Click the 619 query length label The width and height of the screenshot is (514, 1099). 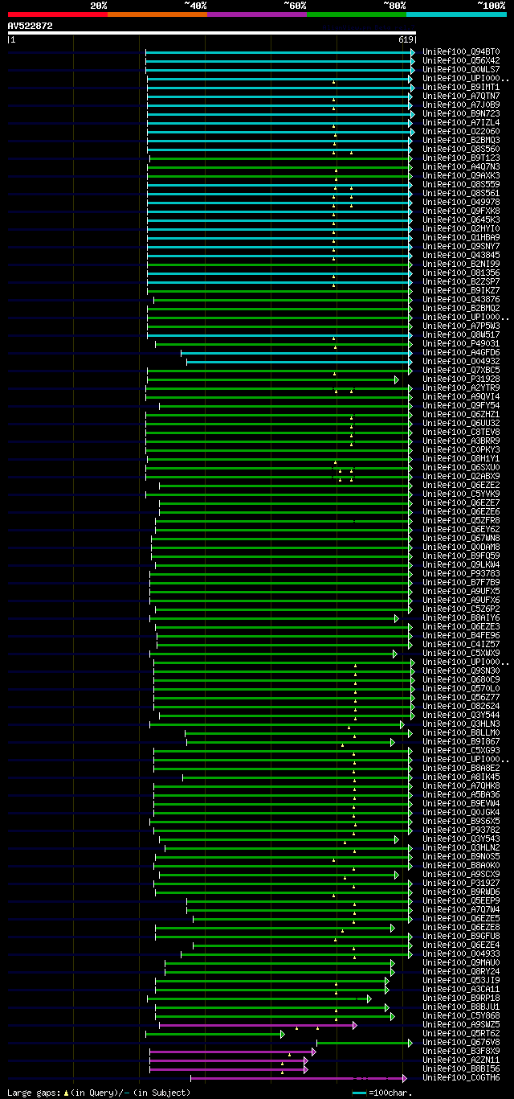[x=405, y=39]
